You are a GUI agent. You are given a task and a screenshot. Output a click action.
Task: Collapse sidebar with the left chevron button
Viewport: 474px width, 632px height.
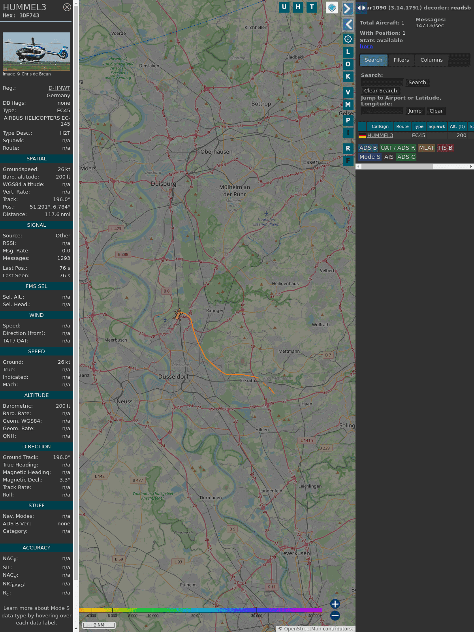click(x=348, y=24)
